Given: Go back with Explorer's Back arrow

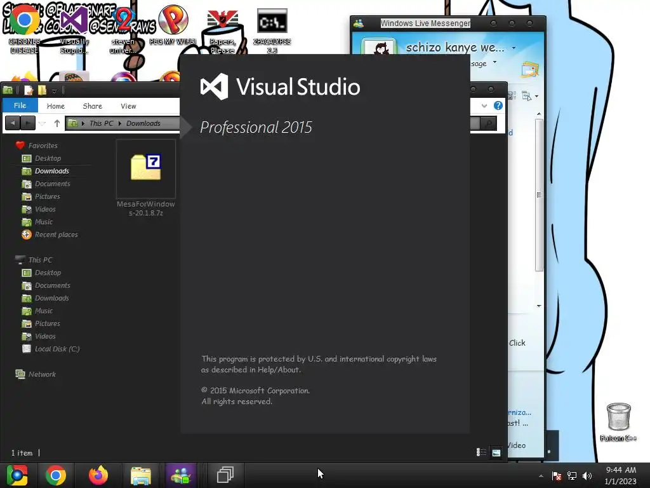Looking at the screenshot, I should click(13, 123).
